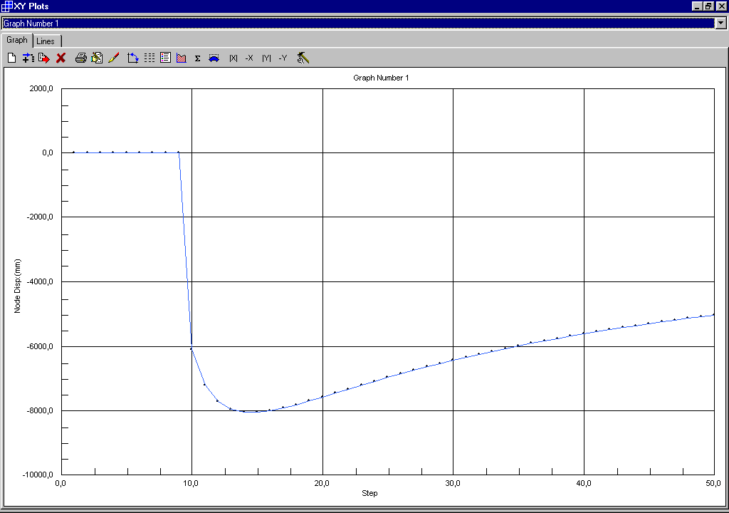Click the data point on the curve at step 10
729x513 pixels.
coord(191,348)
